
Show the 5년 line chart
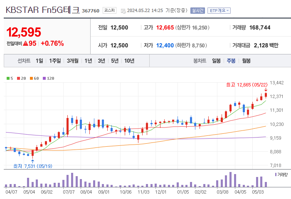click(115, 61)
